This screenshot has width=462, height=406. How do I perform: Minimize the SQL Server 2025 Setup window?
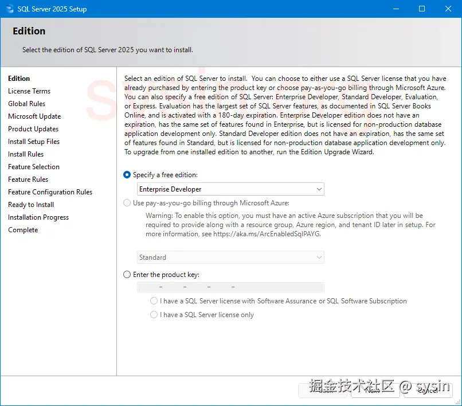[396, 9]
